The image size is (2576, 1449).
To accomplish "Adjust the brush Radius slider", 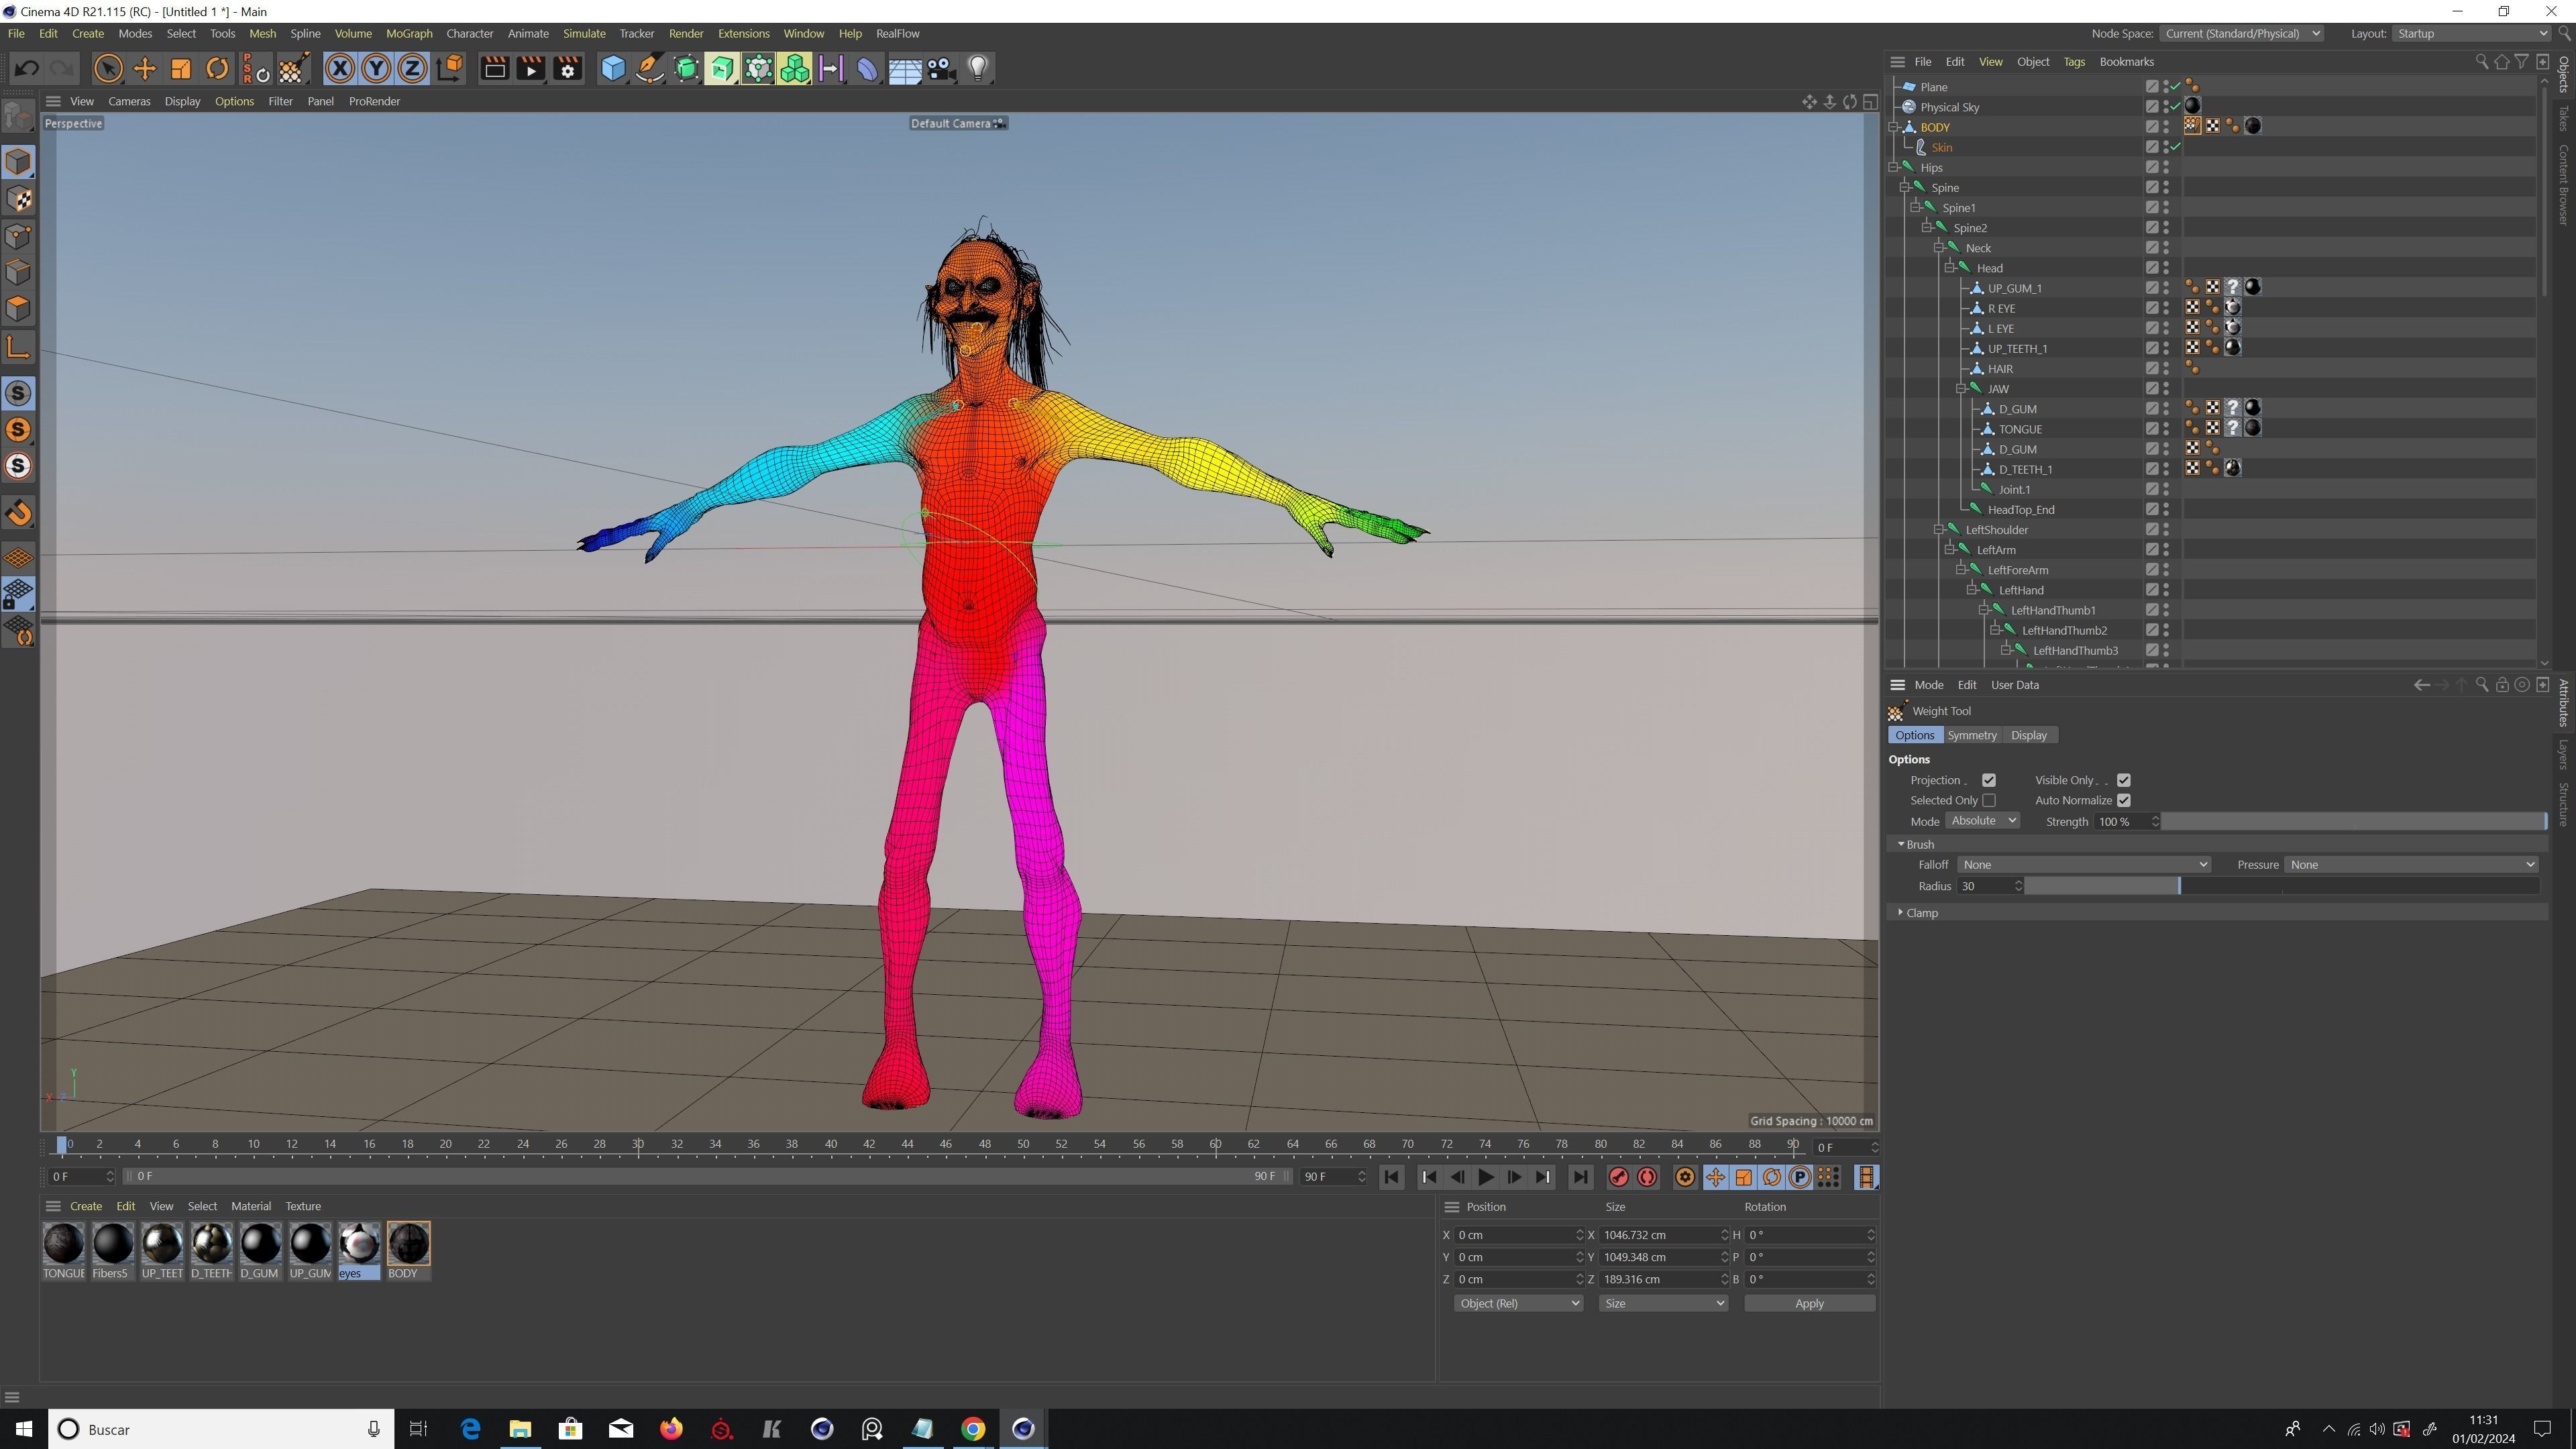I will click(x=2179, y=886).
